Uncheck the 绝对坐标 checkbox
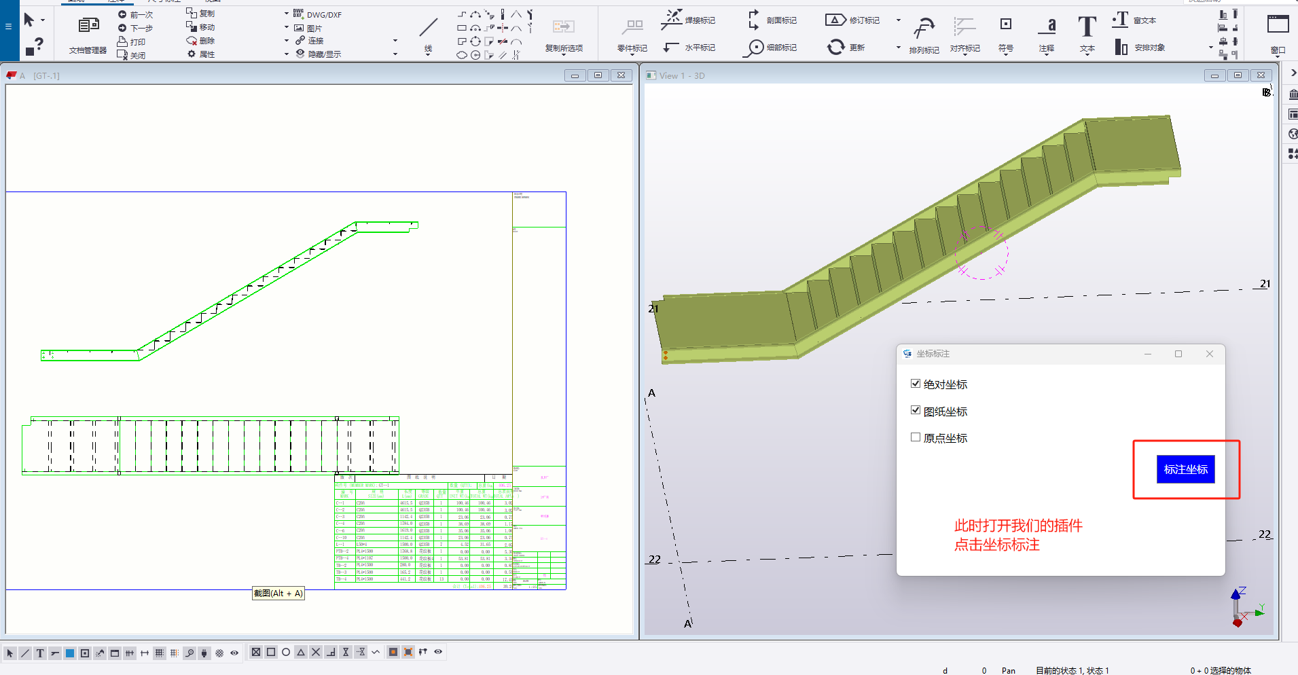This screenshot has width=1298, height=675. click(x=916, y=384)
